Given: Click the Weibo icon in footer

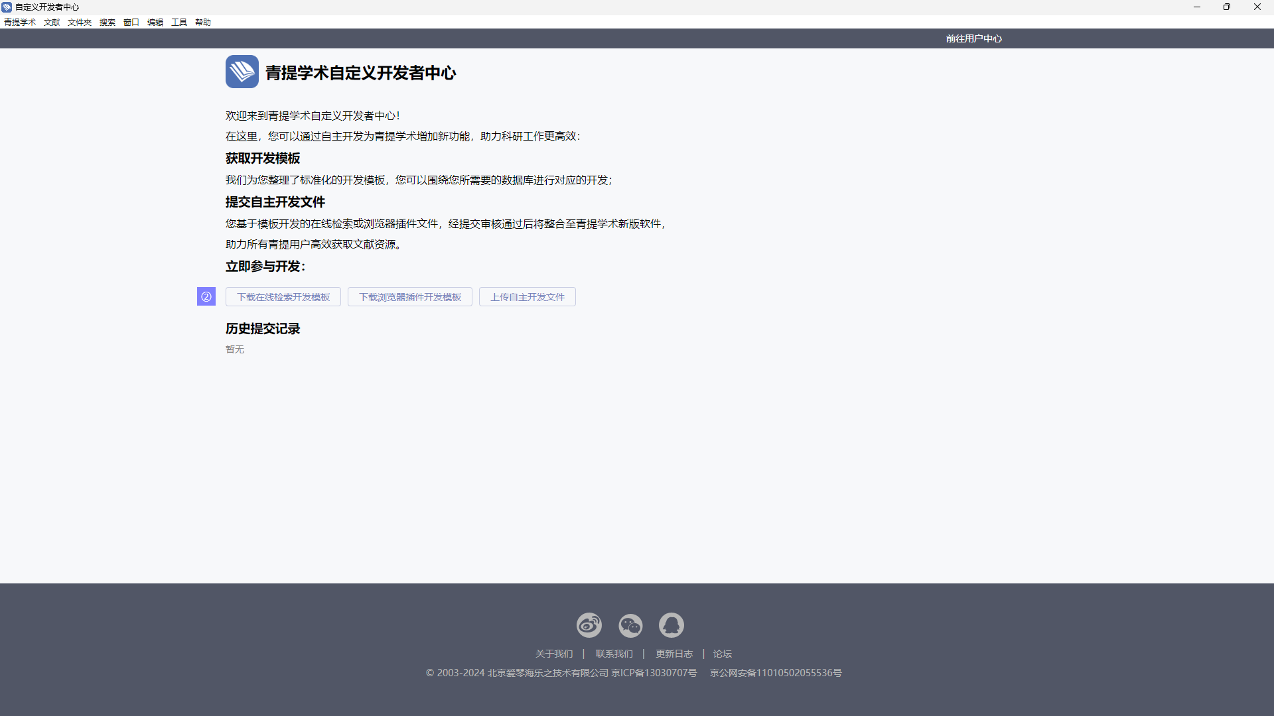Looking at the screenshot, I should point(589,625).
